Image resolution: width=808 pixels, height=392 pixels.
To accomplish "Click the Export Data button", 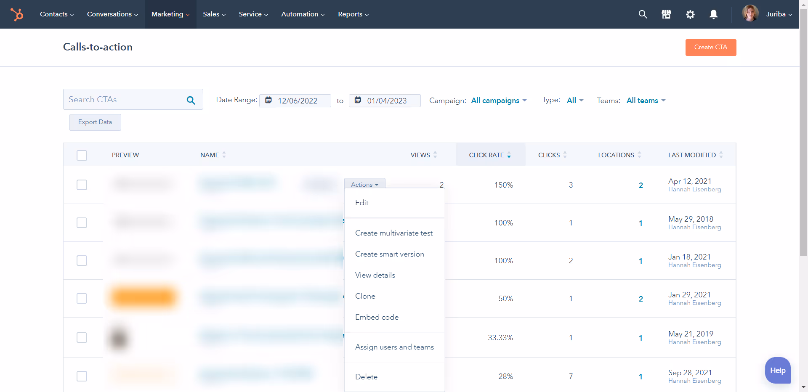I will [x=95, y=122].
